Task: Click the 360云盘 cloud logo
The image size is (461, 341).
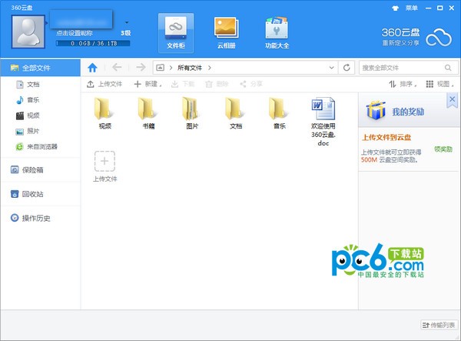Action: (x=417, y=37)
